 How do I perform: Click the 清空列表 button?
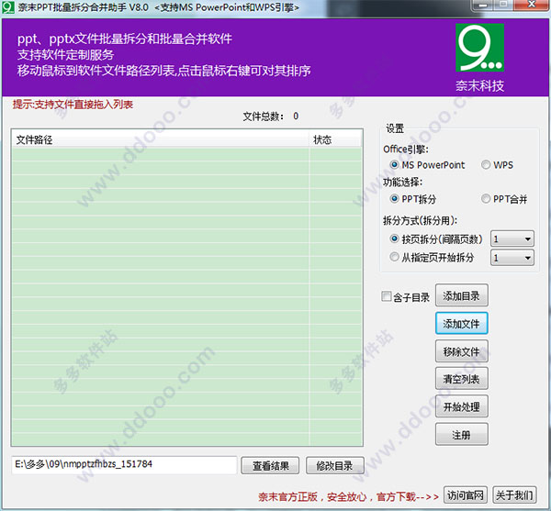tap(461, 379)
